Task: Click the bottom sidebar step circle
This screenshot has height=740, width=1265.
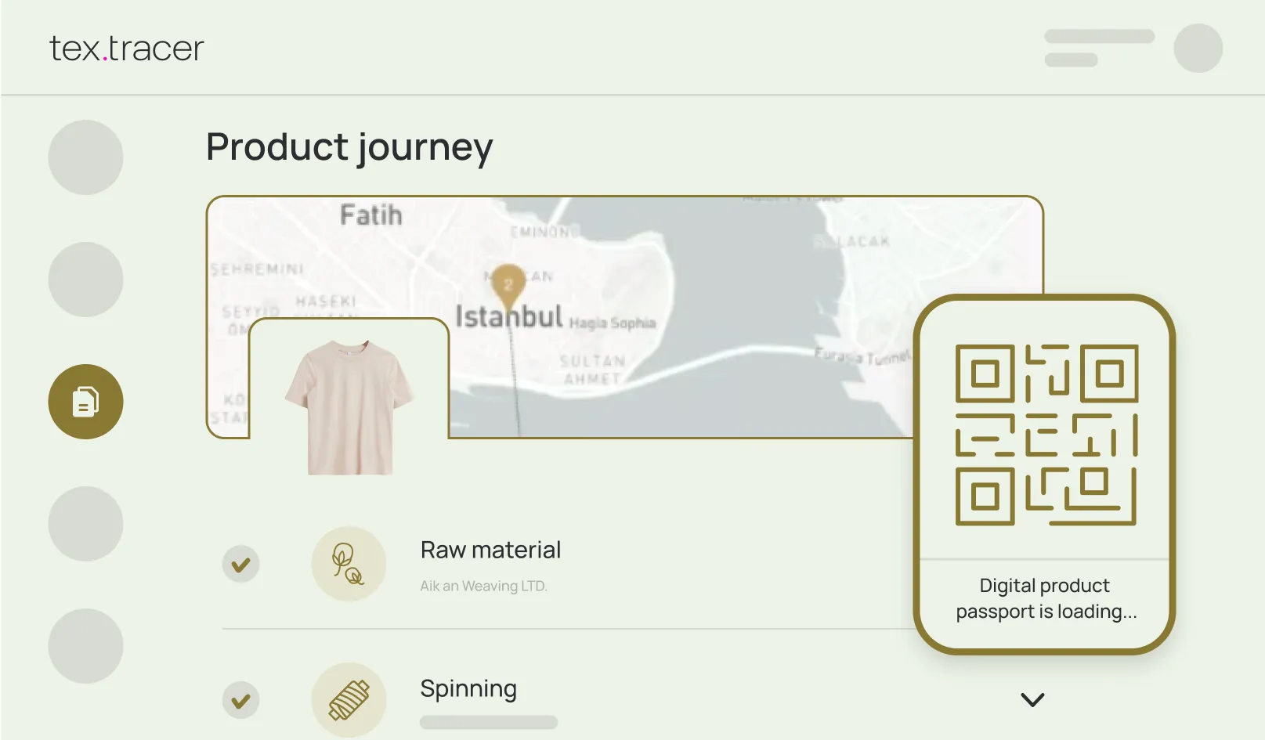Action: 85,645
